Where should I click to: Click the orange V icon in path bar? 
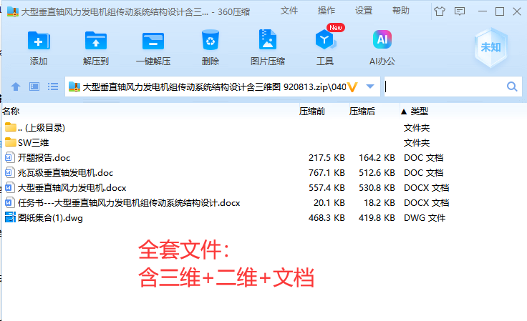352,87
